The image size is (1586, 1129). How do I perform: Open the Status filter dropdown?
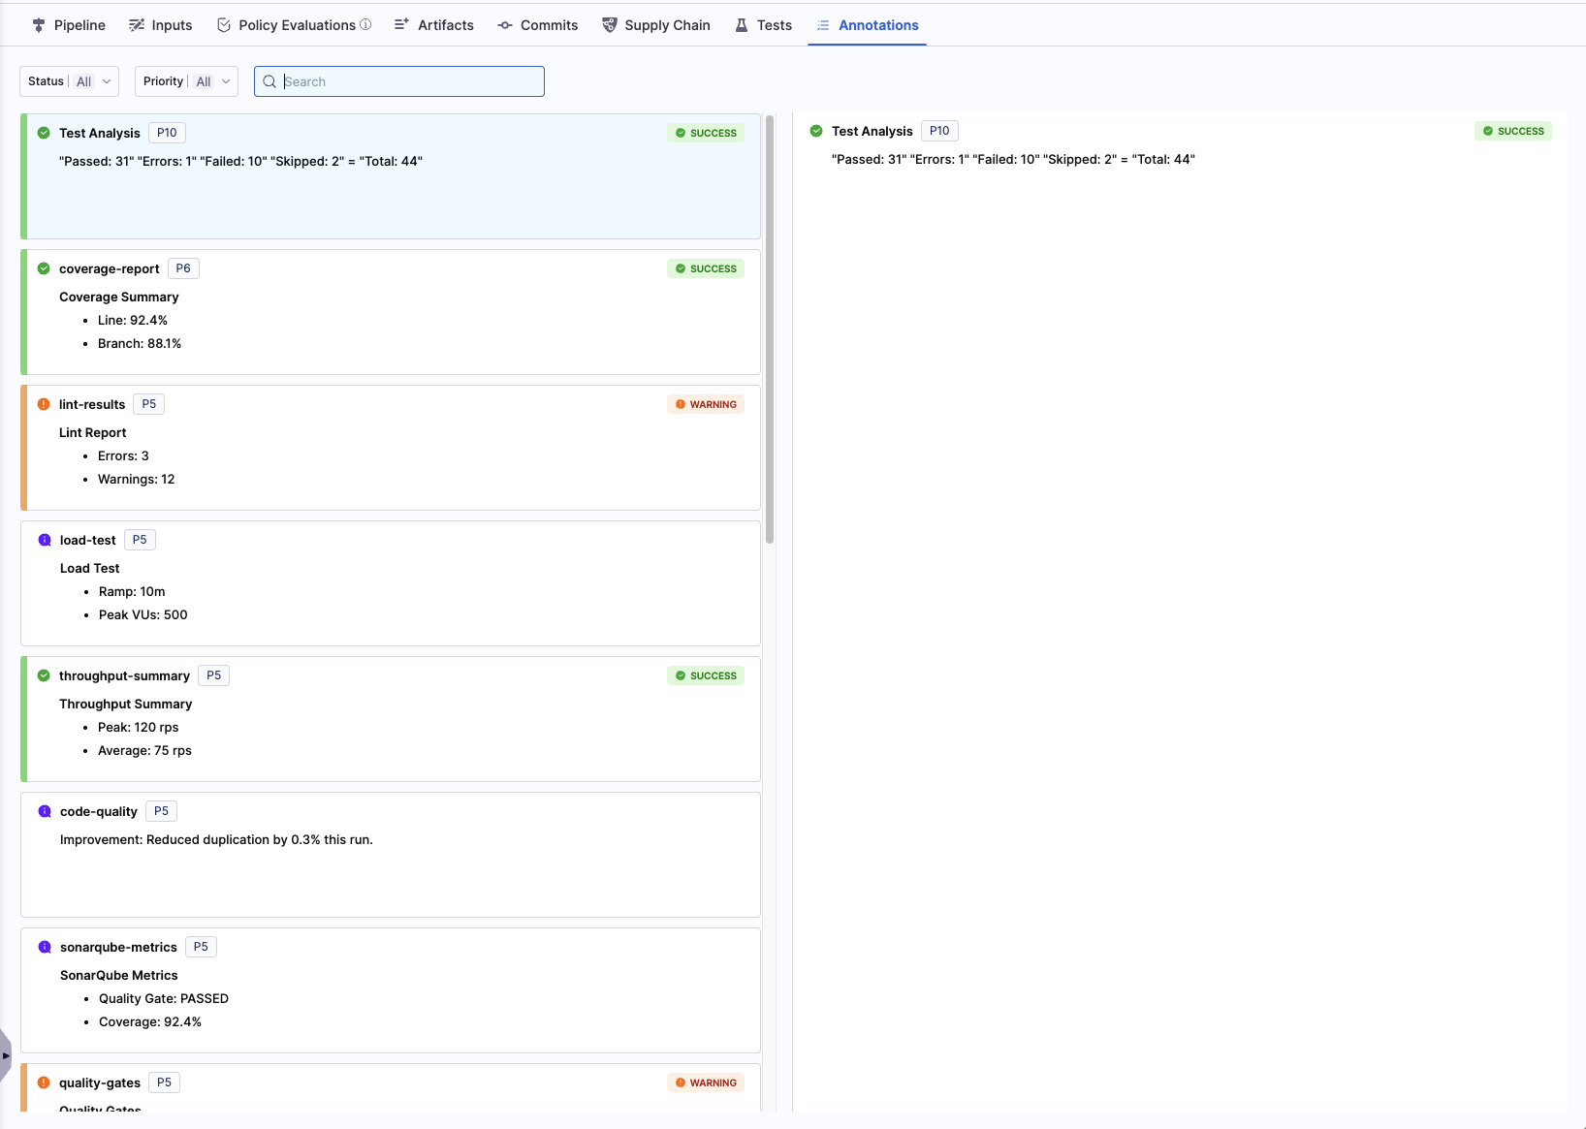69,81
